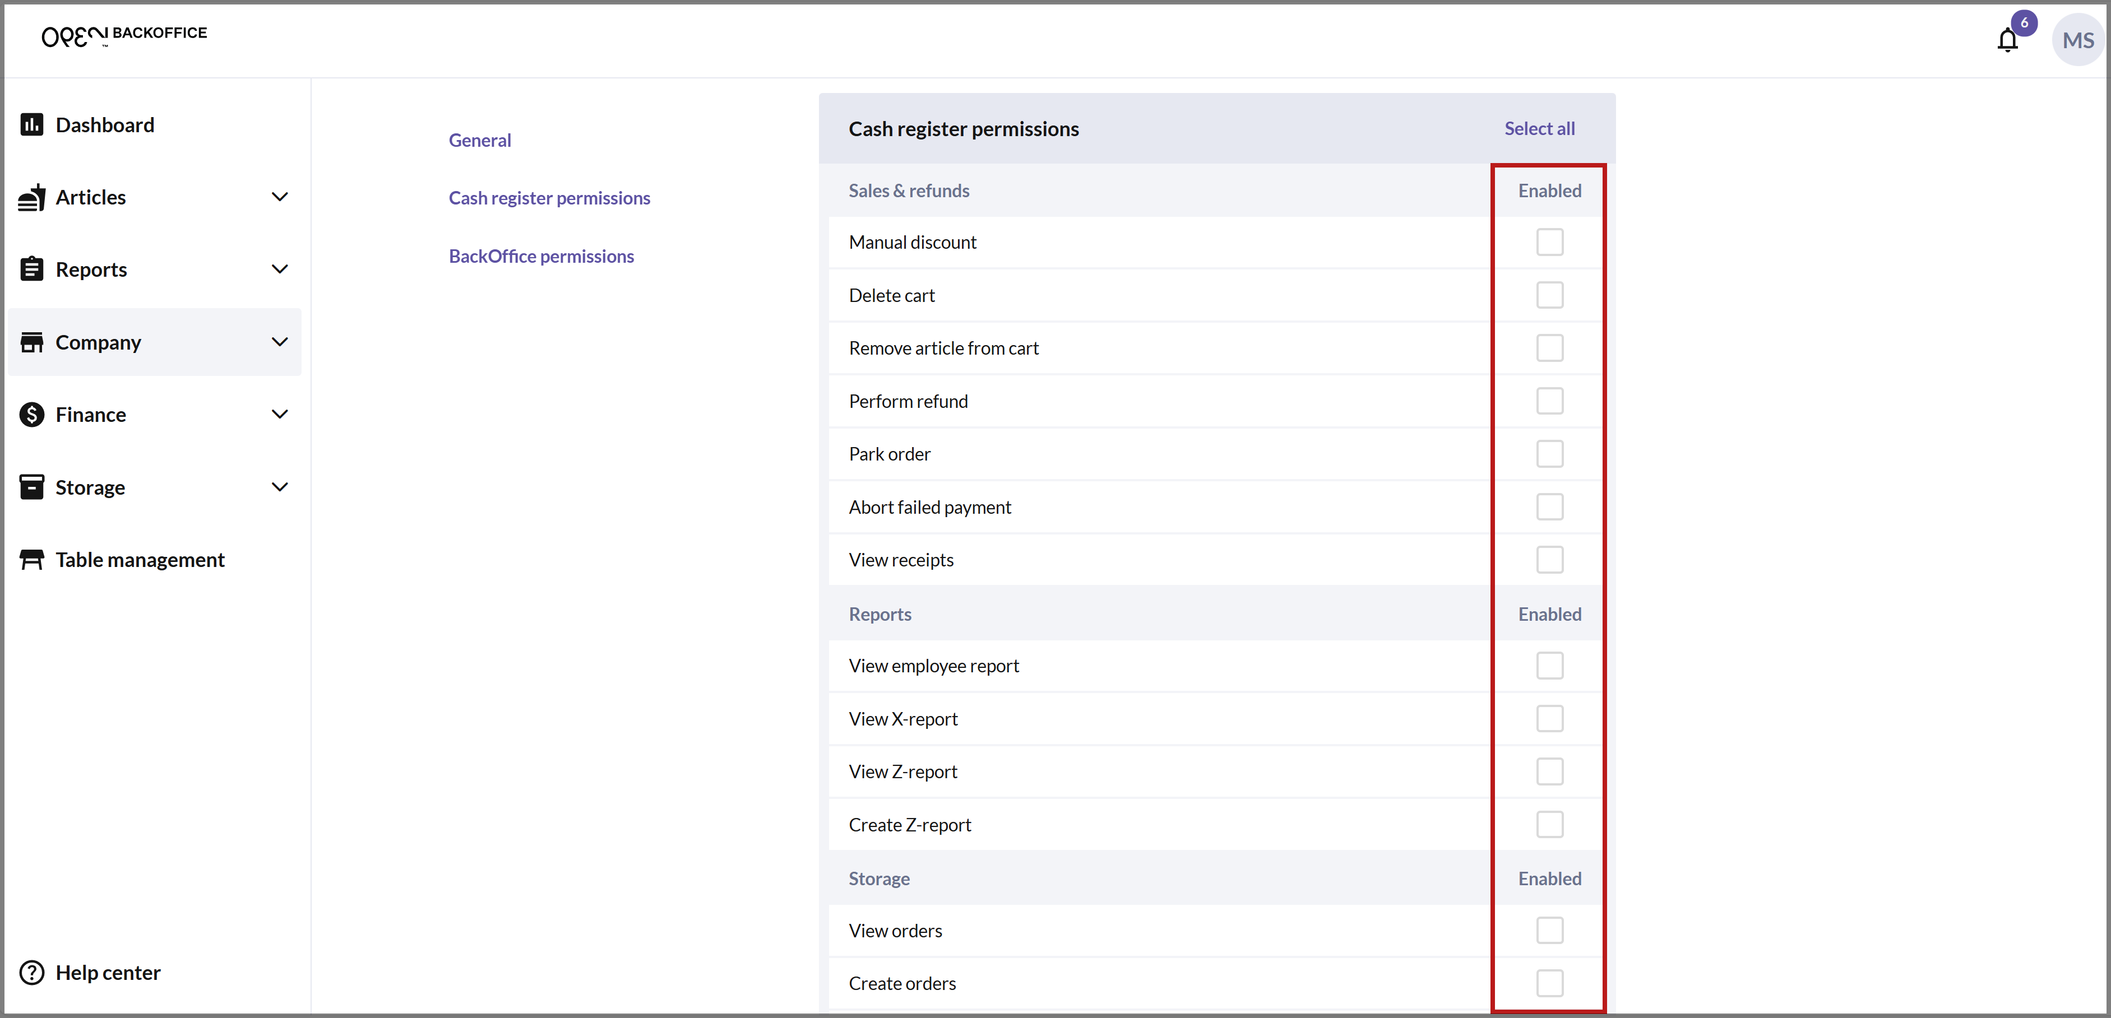The width and height of the screenshot is (2111, 1018).
Task: Jump to Cash register permissions section
Action: click(549, 198)
